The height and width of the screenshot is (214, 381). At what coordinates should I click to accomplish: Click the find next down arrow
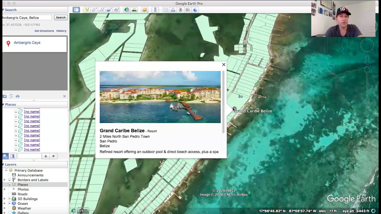point(53,156)
